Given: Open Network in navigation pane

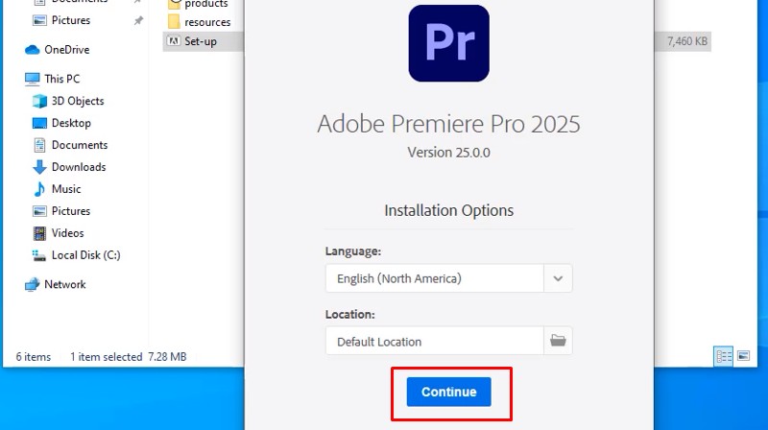Looking at the screenshot, I should 64,284.
